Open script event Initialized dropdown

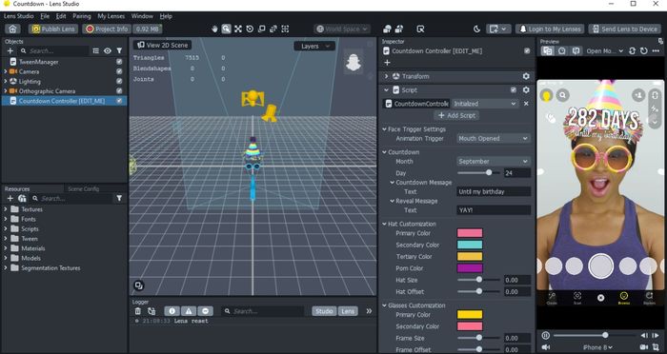[485, 104]
